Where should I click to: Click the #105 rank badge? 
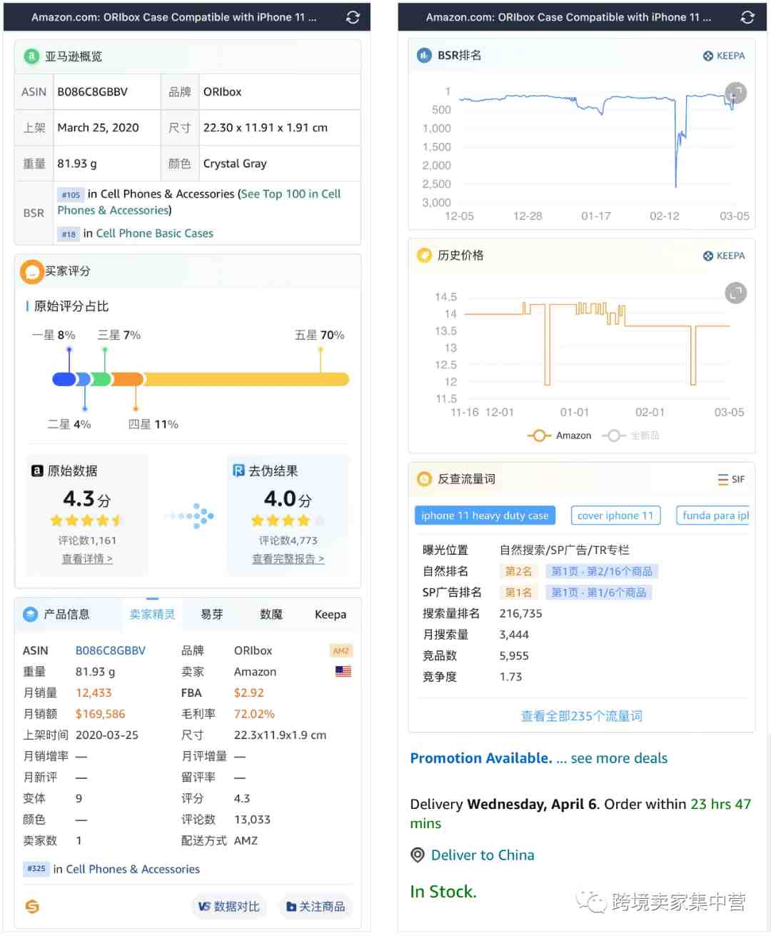[71, 195]
